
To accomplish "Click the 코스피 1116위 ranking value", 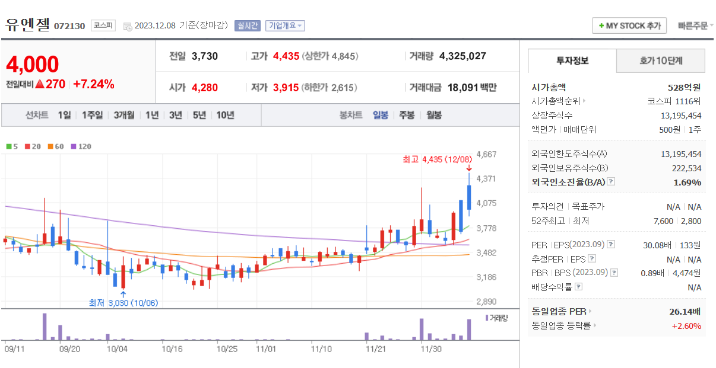I will [x=674, y=101].
